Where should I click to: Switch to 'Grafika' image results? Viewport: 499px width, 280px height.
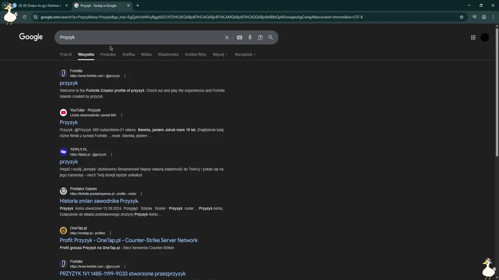[x=128, y=54]
